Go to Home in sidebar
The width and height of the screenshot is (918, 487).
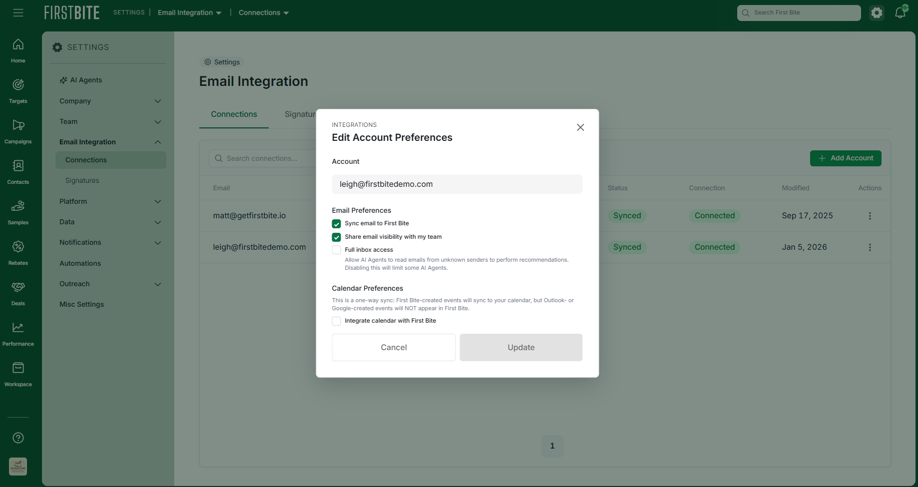(x=18, y=51)
